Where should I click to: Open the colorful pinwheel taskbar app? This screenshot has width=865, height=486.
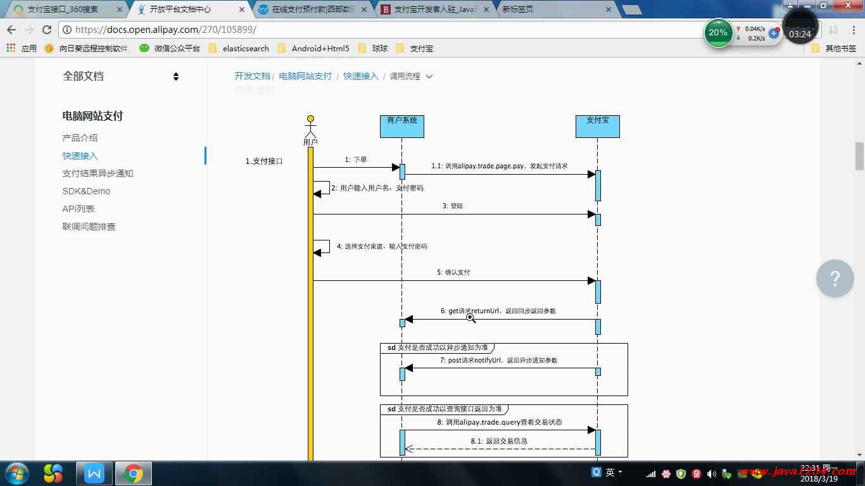pyautogui.click(x=53, y=473)
